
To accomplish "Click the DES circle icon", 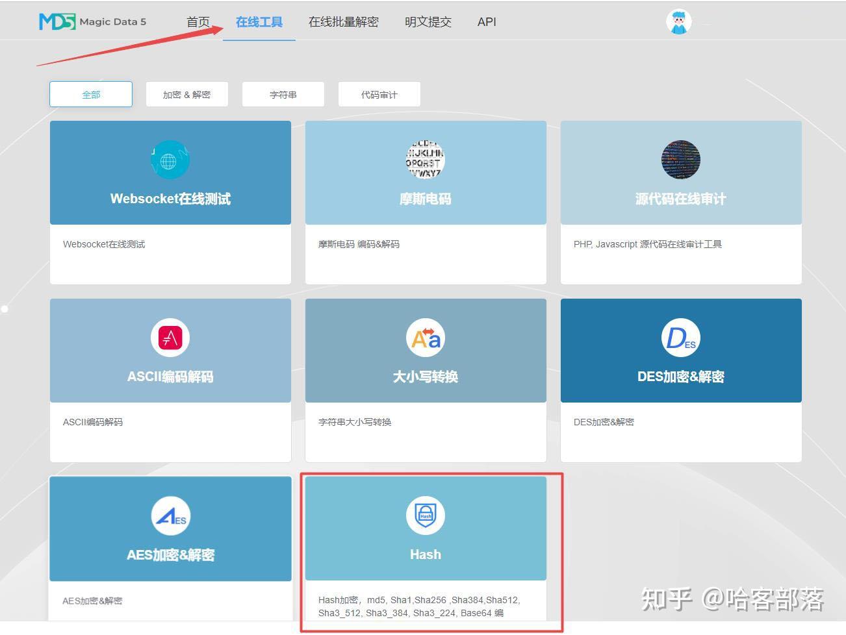I will pyautogui.click(x=680, y=338).
